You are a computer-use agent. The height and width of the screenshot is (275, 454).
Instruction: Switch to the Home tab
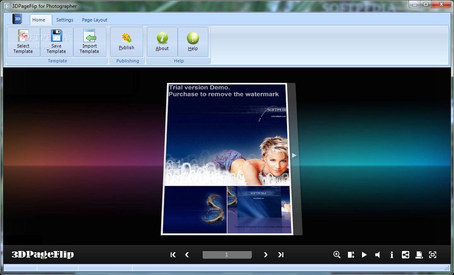(41, 20)
